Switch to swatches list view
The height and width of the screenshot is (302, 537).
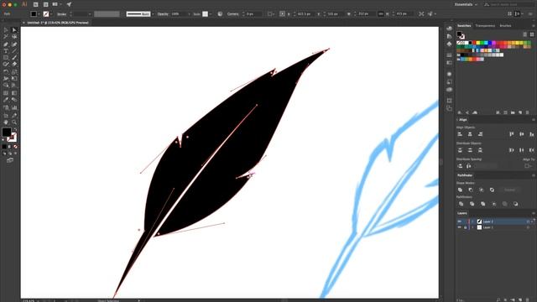pos(524,34)
